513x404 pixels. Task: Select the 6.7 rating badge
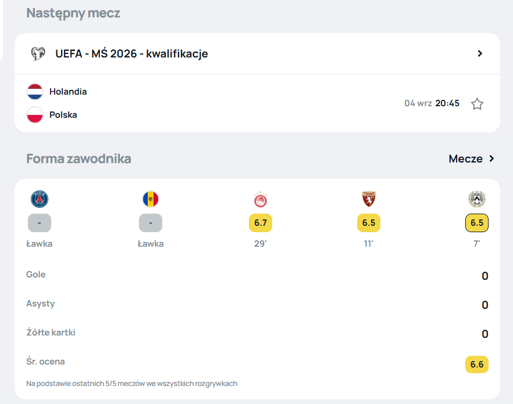tap(261, 223)
